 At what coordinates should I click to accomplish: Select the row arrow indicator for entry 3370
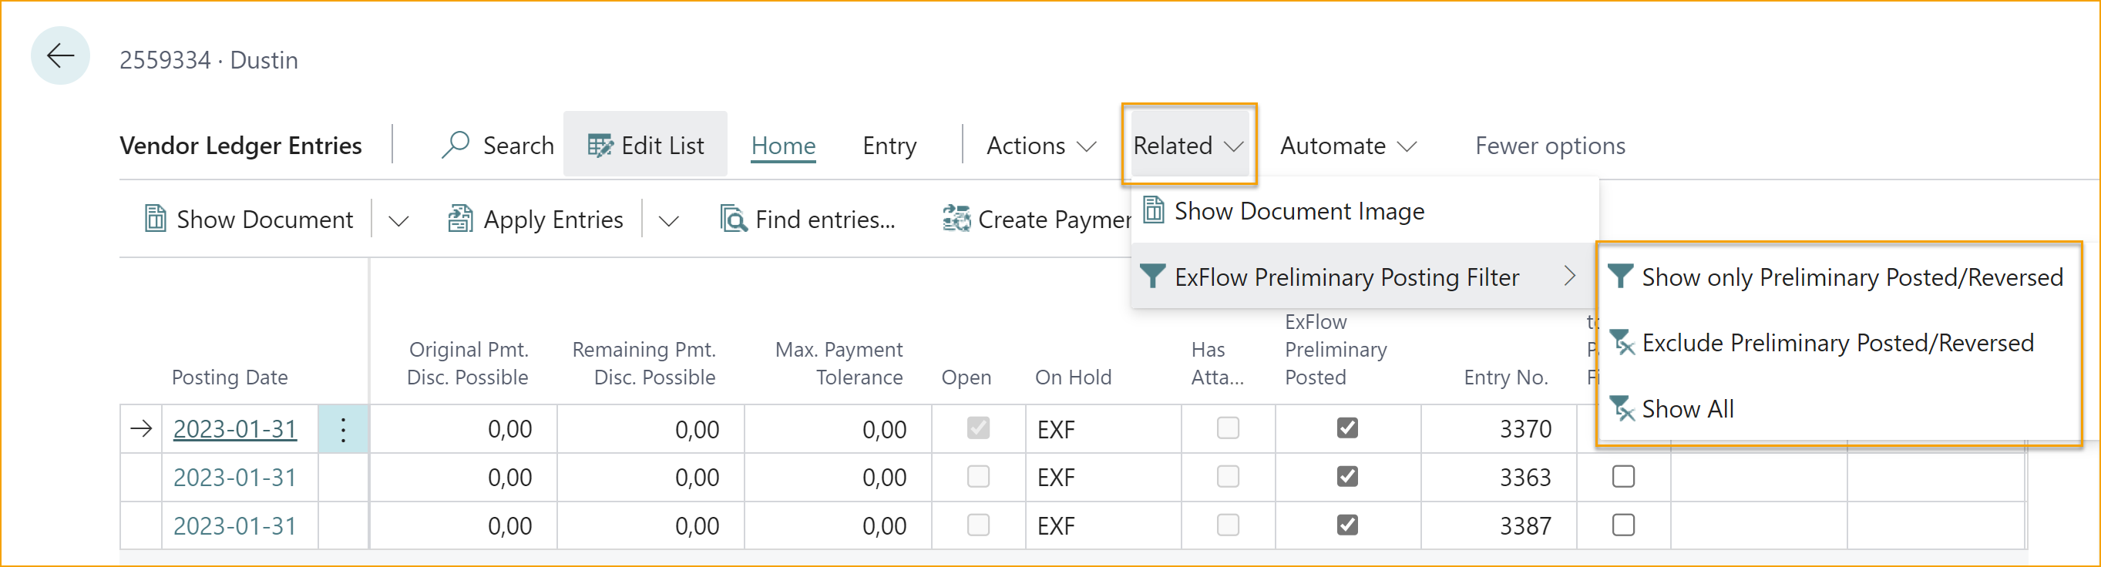141,428
